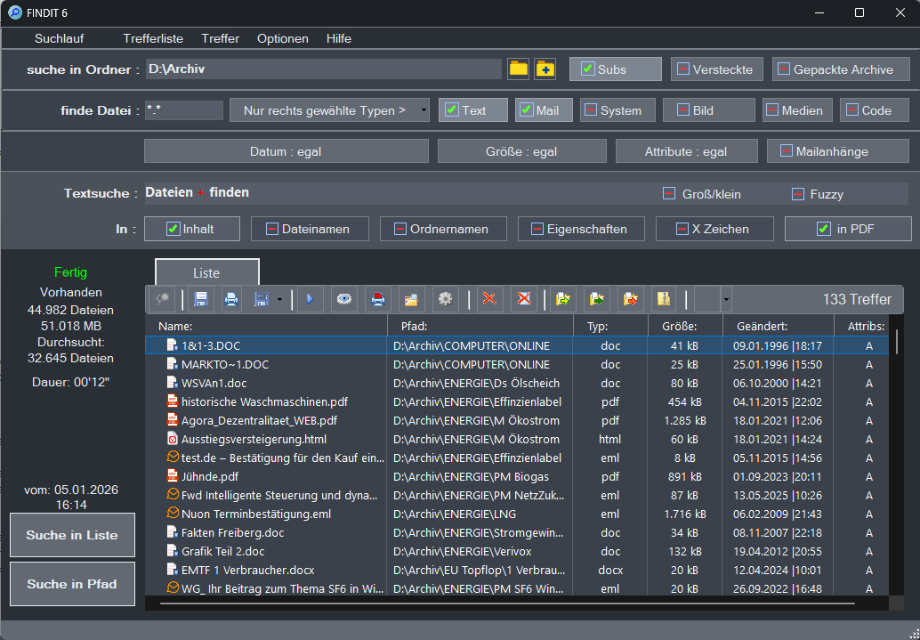This screenshot has height=640, width=920.
Task: Open the settings gear in the results toolbar
Action: [x=444, y=299]
